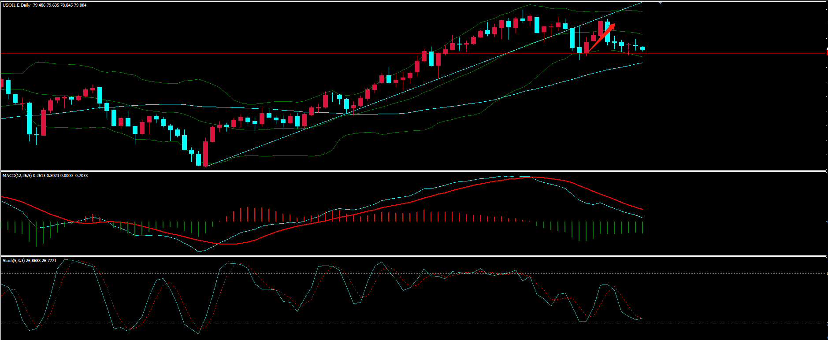Image resolution: width=828 pixels, height=340 pixels.
Task: Click the red arrow annotation on the chart
Action: [x=601, y=37]
